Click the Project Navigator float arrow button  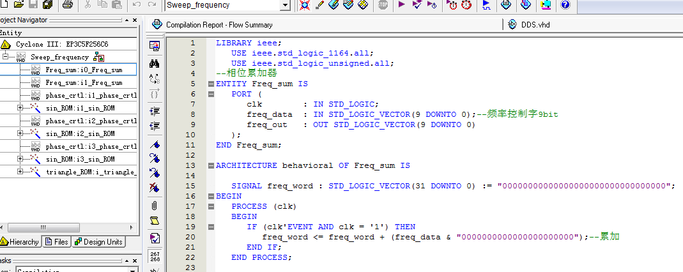[x=127, y=20]
